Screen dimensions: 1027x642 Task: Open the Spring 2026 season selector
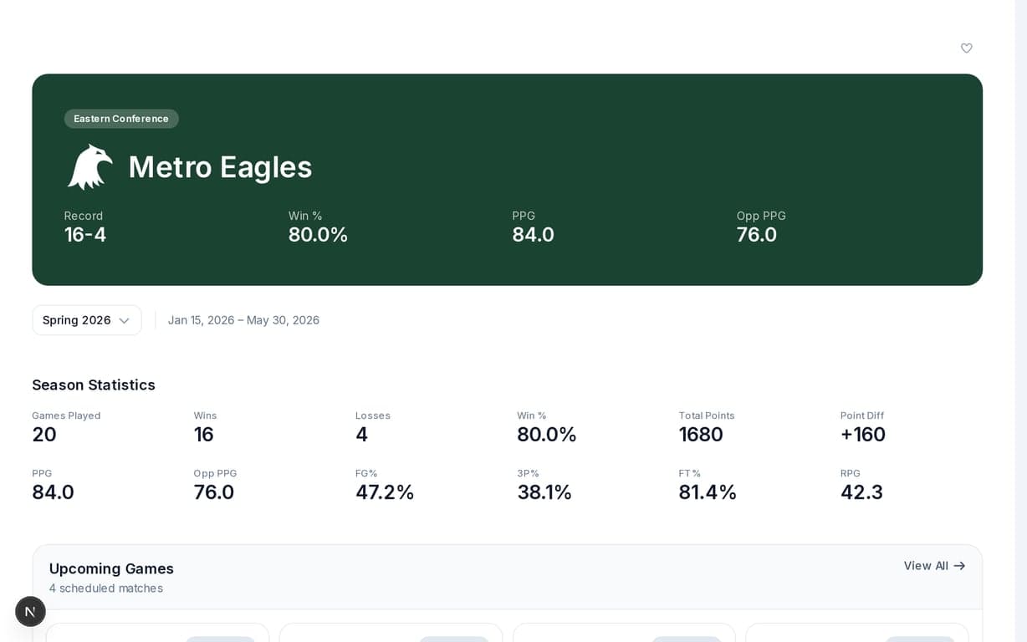pos(86,320)
